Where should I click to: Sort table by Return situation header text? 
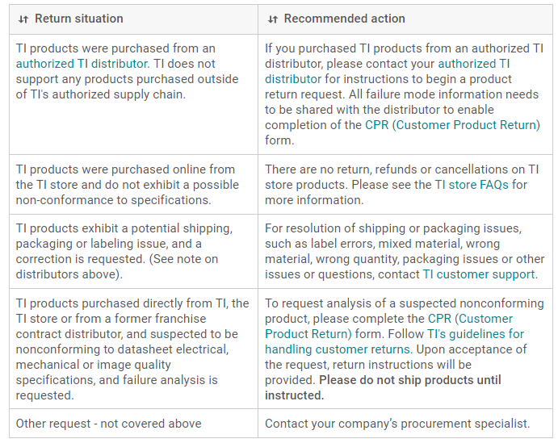click(79, 18)
